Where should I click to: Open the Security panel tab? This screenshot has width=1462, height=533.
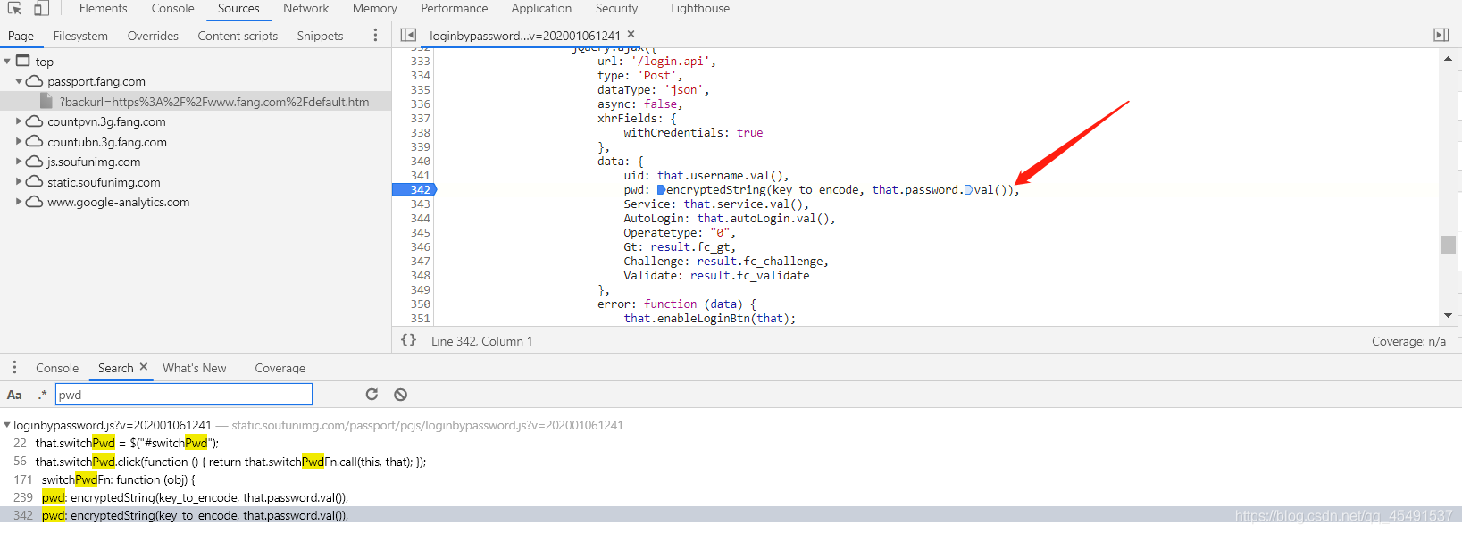tap(616, 8)
